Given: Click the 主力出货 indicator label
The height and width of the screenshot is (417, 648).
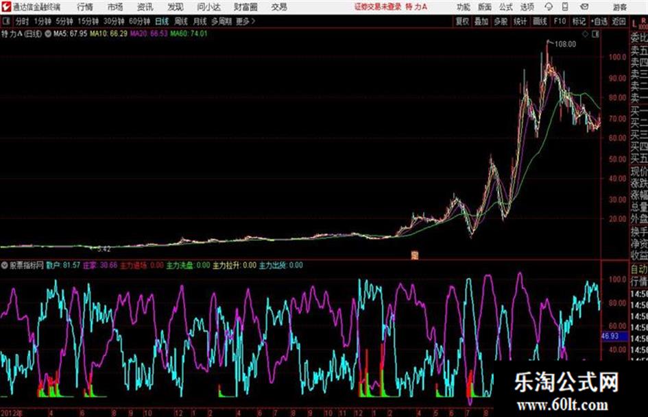Looking at the screenshot, I should coord(281,265).
